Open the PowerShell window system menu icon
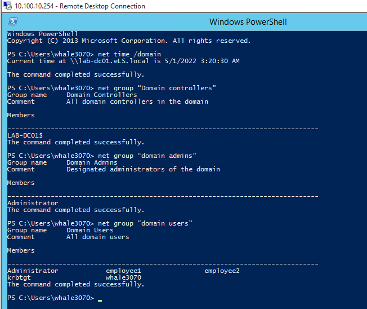 click(x=12, y=21)
